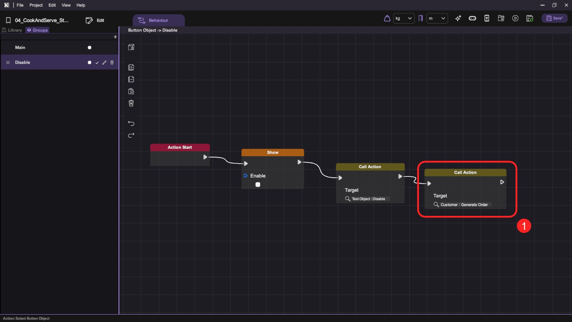The width and height of the screenshot is (572, 322).
Task: Switch to the Library tab
Action: point(12,30)
